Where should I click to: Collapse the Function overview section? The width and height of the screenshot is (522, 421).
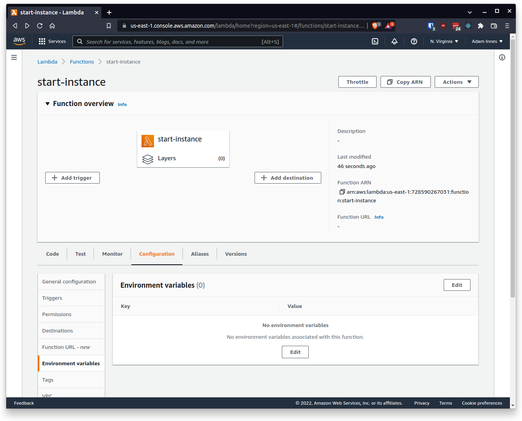[48, 104]
